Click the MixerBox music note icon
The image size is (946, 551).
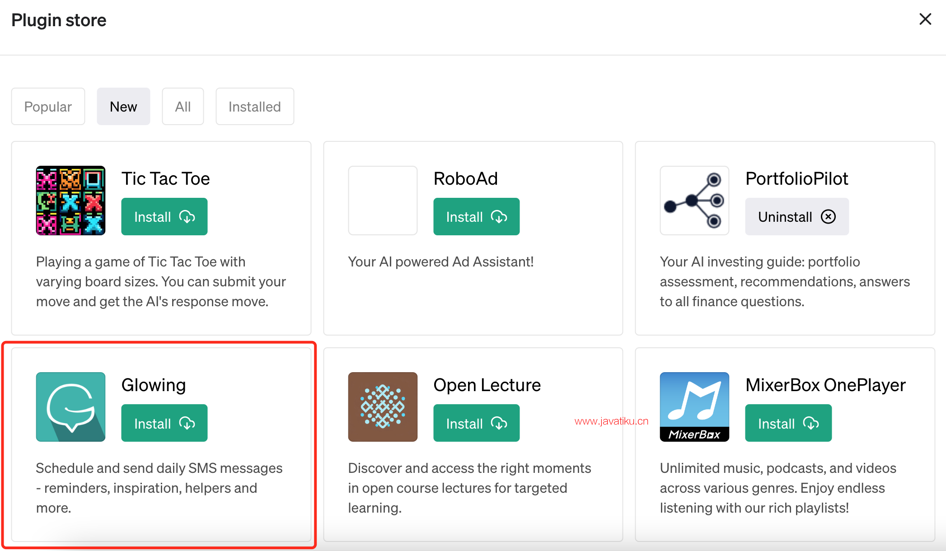click(694, 407)
